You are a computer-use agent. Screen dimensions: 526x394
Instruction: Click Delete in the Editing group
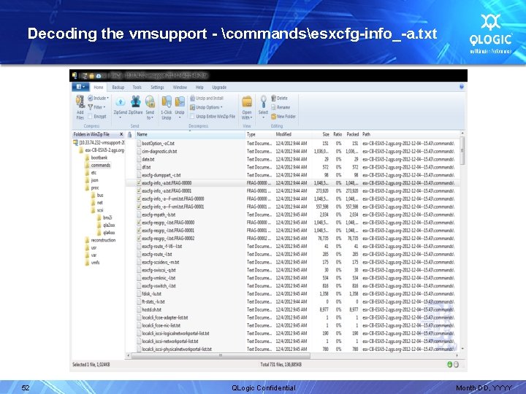(279, 98)
